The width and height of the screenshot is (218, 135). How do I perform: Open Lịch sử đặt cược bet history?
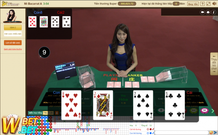(13, 43)
